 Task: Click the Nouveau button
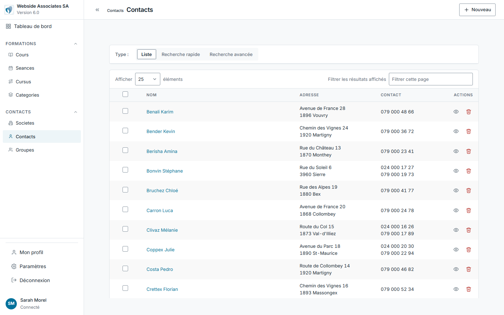477,10
